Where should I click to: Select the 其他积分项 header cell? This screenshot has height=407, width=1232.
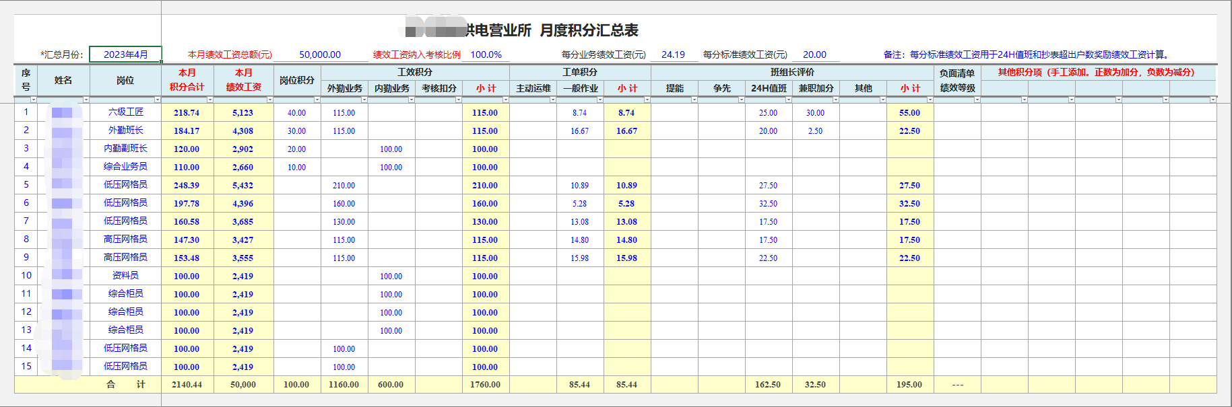[x=1095, y=72]
